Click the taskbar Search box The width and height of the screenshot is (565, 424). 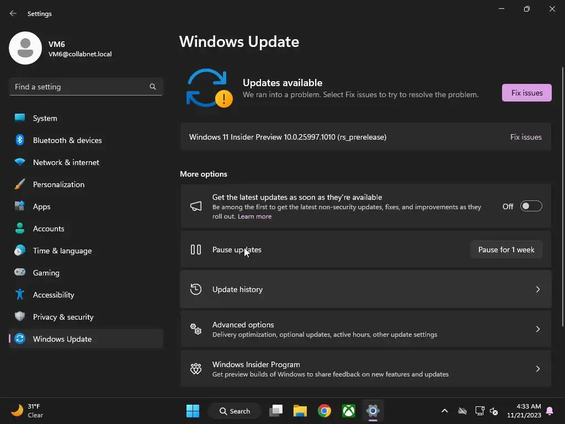tap(234, 411)
